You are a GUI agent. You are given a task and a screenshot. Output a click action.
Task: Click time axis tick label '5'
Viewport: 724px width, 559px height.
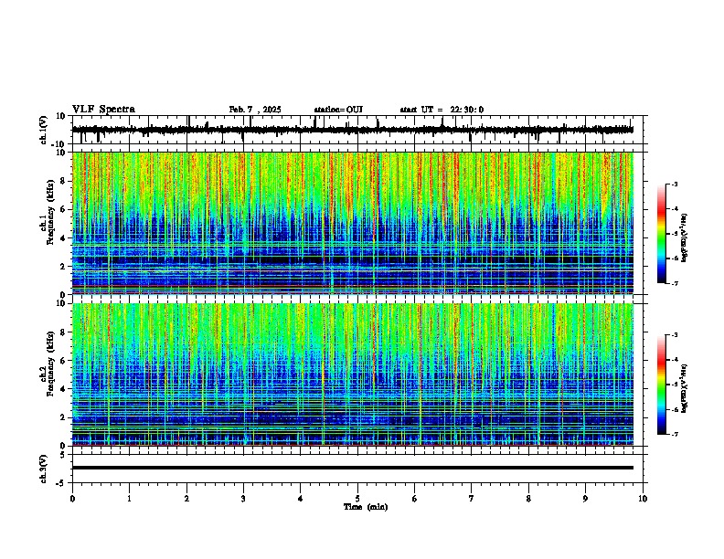tap(357, 499)
